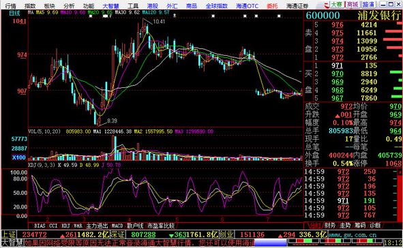Click the MA10 moving average label

pos(73,12)
